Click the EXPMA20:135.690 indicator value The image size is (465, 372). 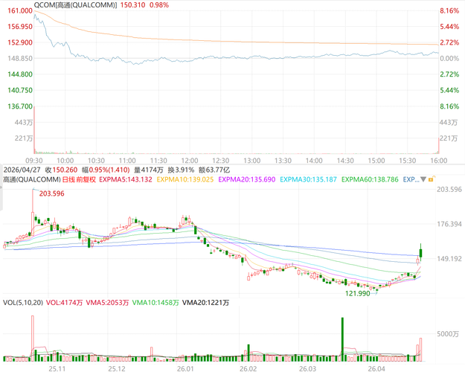coord(247,179)
